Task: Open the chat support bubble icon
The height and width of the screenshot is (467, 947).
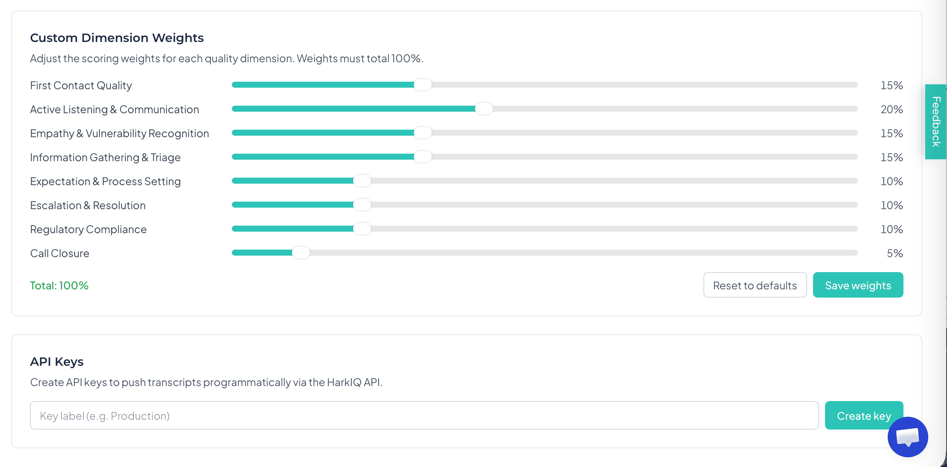Action: [x=907, y=437]
